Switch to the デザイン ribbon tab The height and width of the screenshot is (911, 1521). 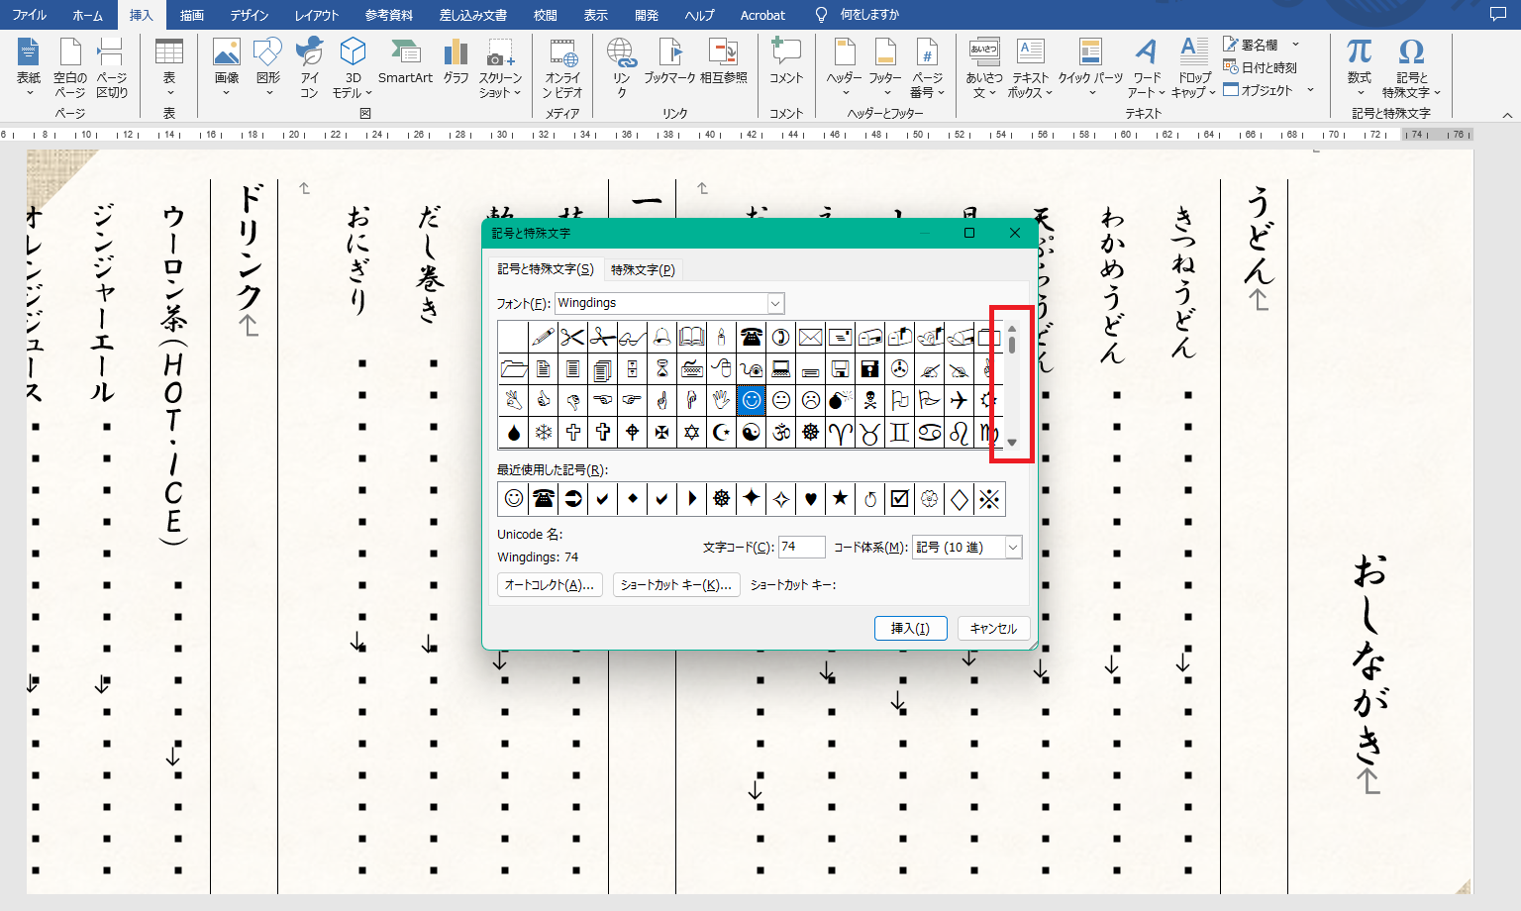click(x=249, y=15)
